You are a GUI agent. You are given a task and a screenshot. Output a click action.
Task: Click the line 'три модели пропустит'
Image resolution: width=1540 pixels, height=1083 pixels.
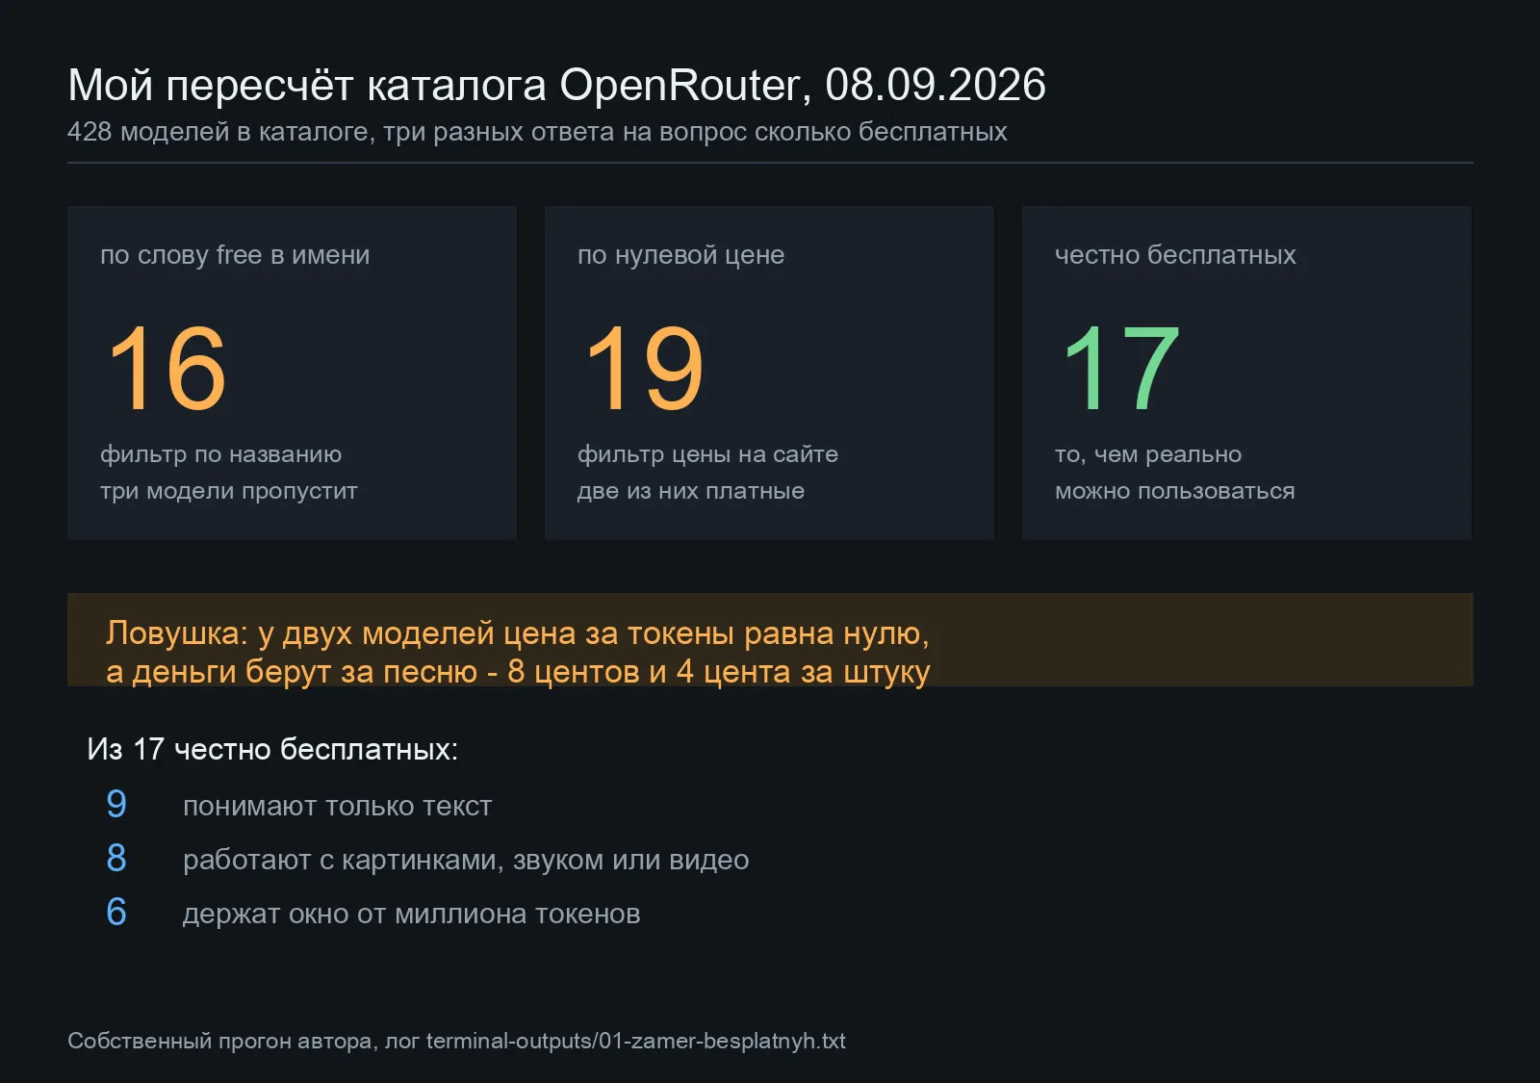pos(229,491)
